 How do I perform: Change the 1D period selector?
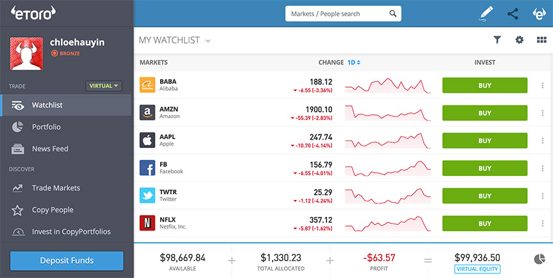(x=354, y=62)
